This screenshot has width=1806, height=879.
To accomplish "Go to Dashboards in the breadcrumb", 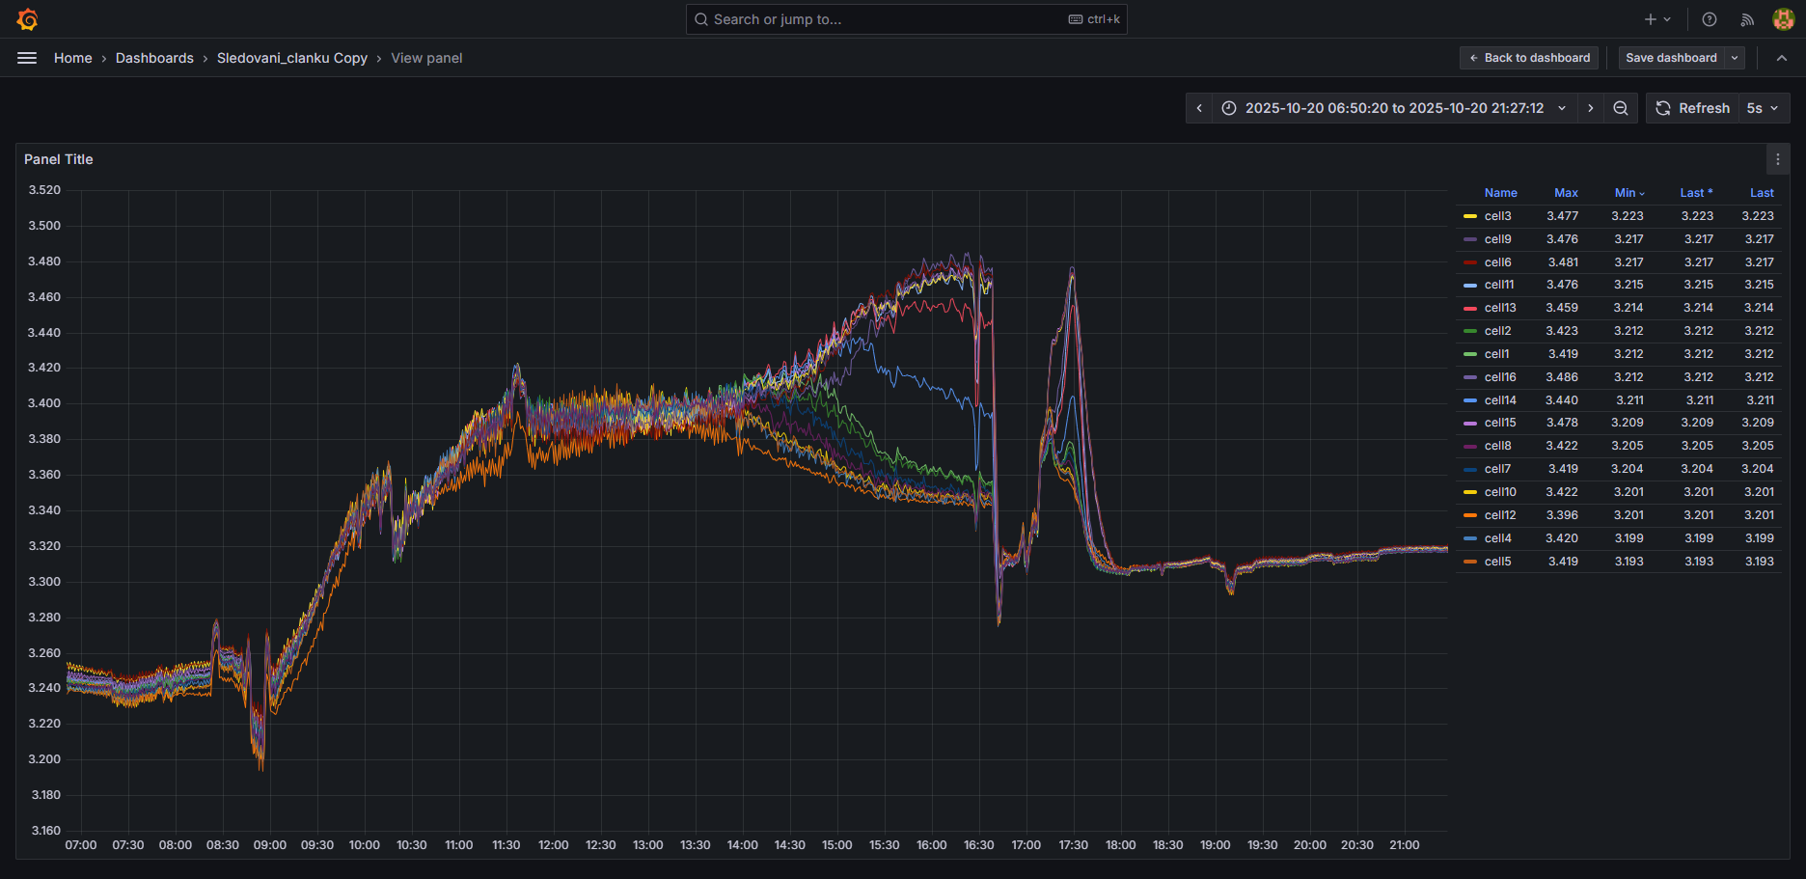I will tap(154, 58).
